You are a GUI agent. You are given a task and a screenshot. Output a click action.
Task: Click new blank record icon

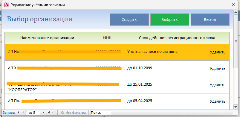[x=54, y=113]
